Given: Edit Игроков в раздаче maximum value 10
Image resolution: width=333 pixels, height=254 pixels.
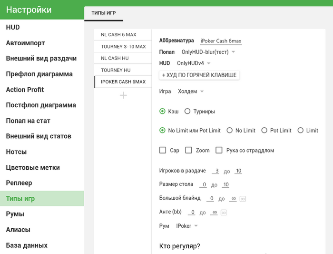Looking at the screenshot, I should point(238,171).
